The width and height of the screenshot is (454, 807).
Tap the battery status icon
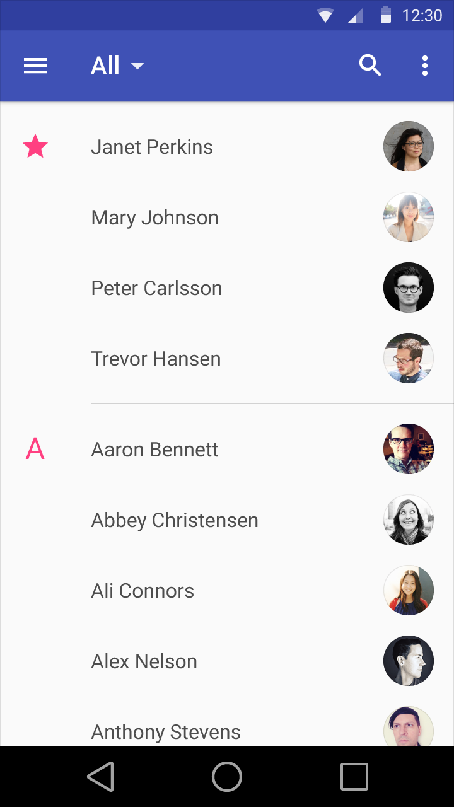click(x=386, y=15)
